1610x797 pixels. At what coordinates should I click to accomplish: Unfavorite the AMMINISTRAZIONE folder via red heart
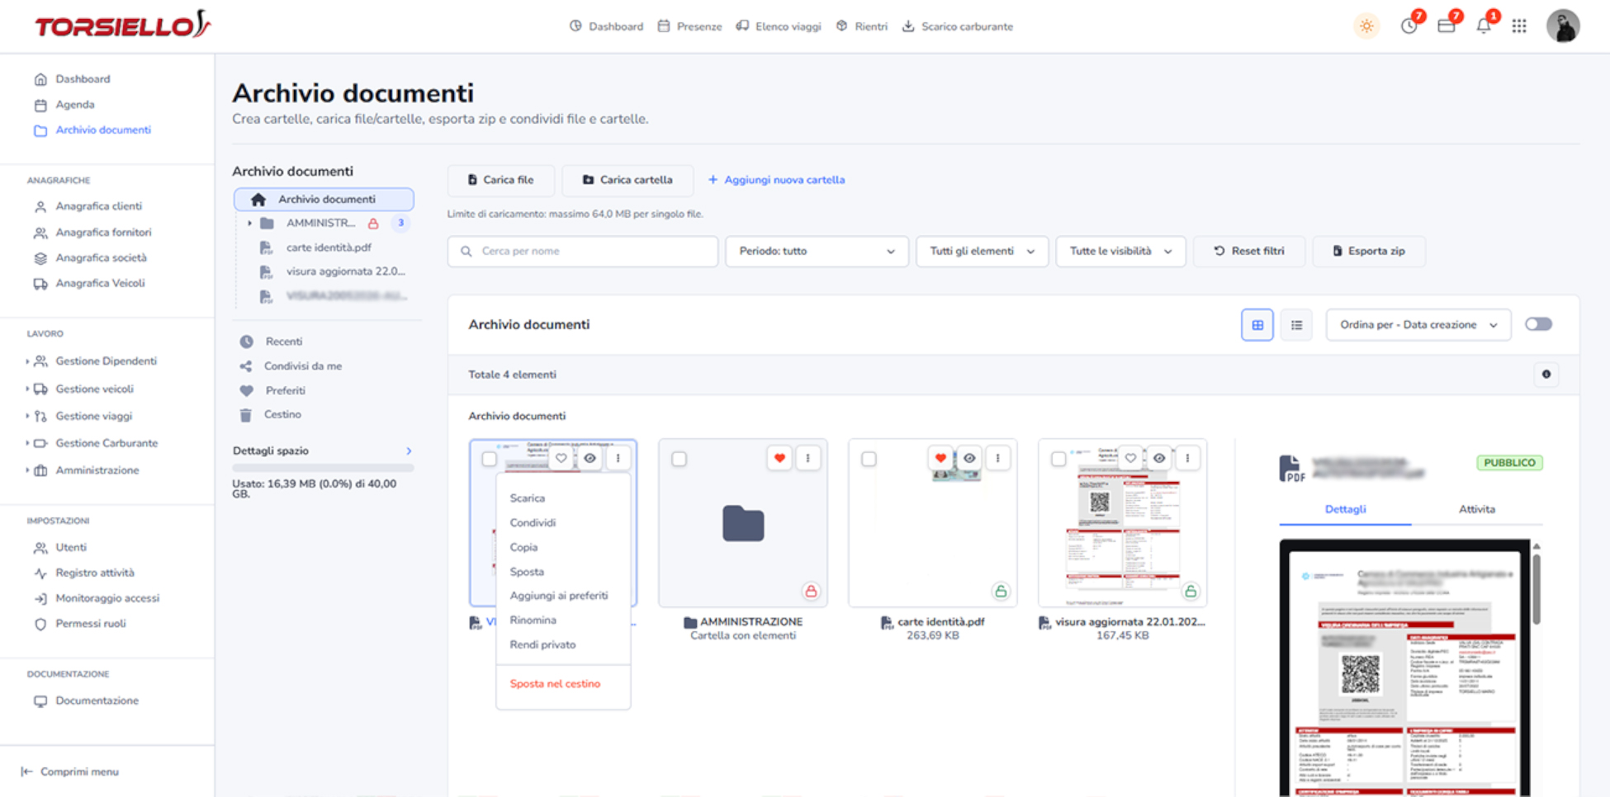(779, 458)
